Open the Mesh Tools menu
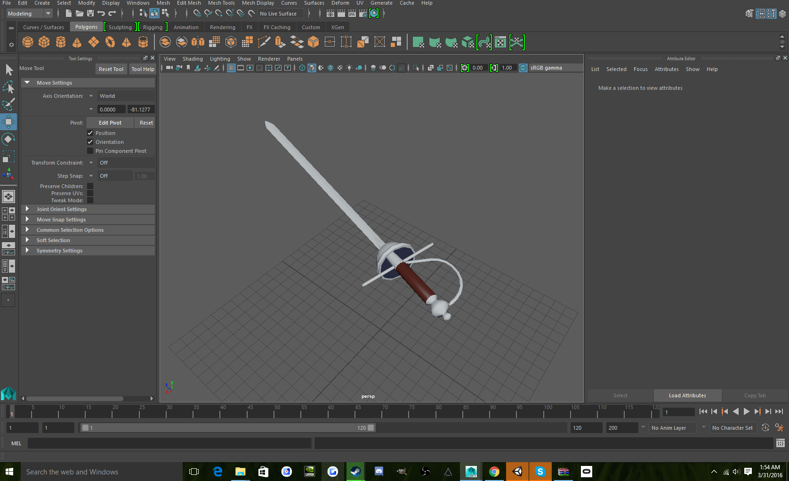 tap(221, 3)
